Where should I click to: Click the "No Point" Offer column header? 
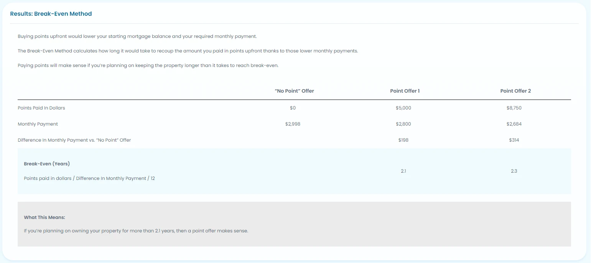(294, 91)
